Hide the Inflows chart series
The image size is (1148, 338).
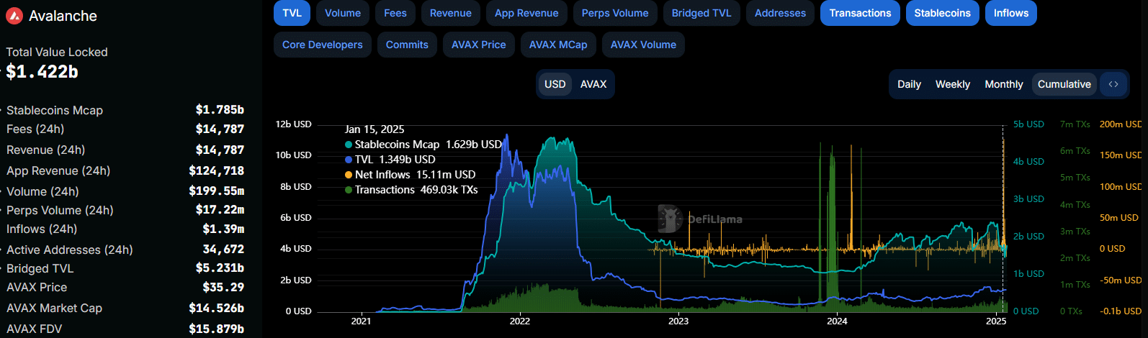click(1010, 13)
